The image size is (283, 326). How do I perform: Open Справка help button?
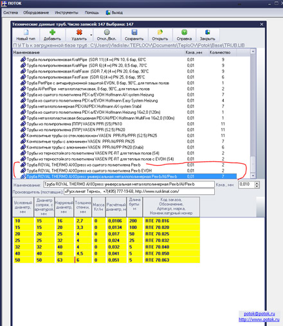pos(184,35)
